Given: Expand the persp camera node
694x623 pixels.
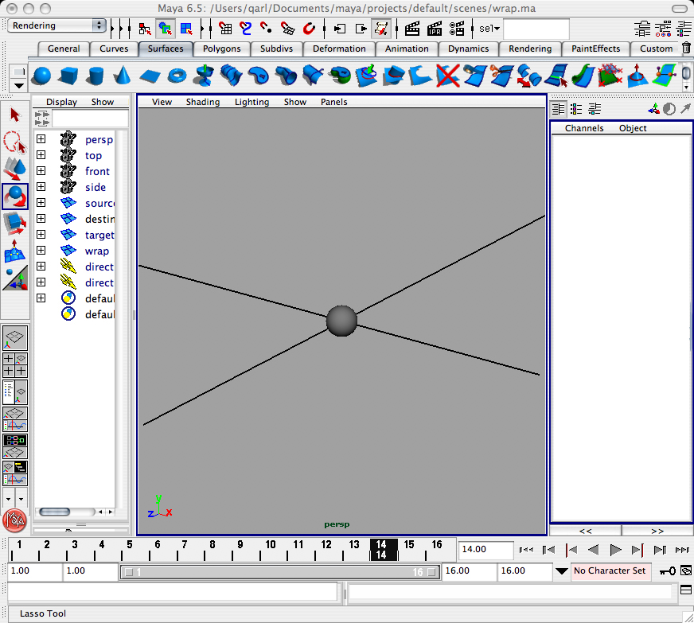Looking at the screenshot, I should tap(41, 139).
